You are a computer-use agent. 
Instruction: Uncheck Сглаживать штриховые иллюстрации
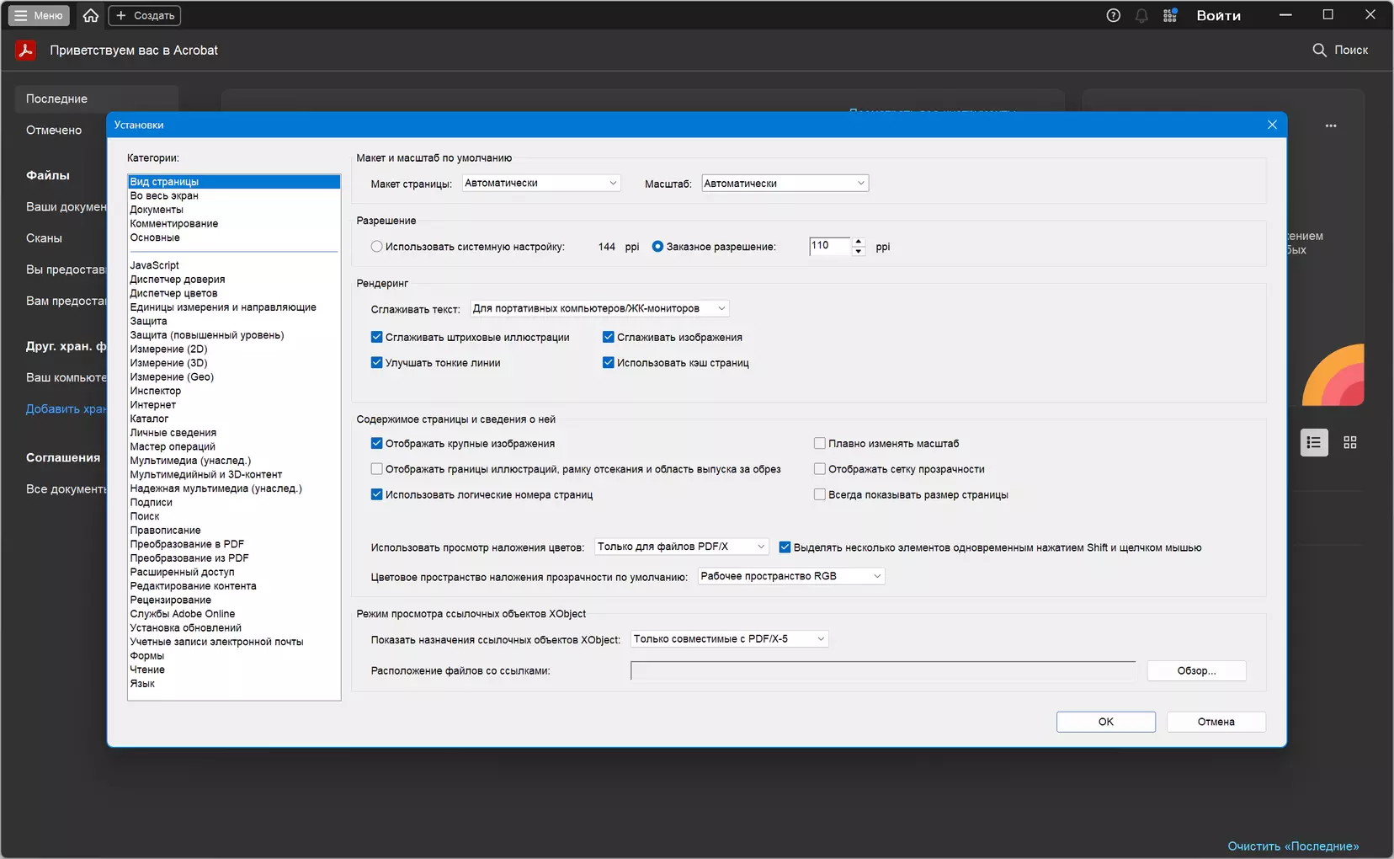(x=377, y=337)
